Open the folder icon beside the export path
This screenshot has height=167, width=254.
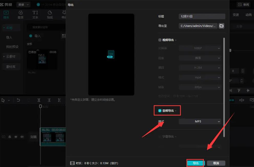(x=222, y=26)
